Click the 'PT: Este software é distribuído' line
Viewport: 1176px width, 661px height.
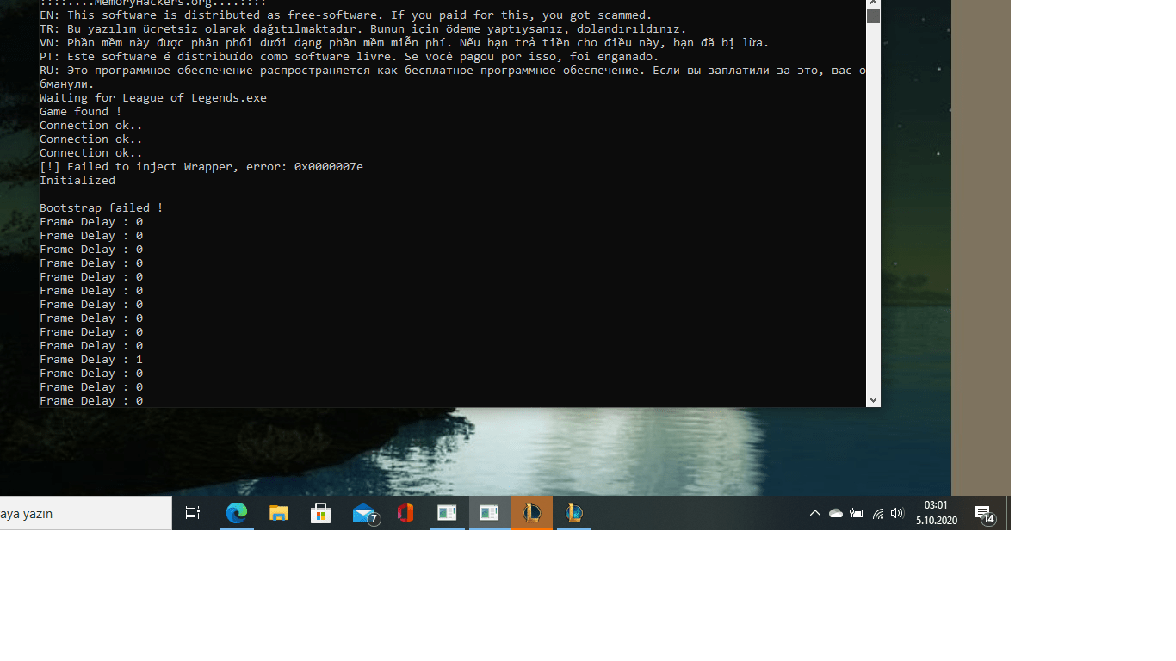350,56
